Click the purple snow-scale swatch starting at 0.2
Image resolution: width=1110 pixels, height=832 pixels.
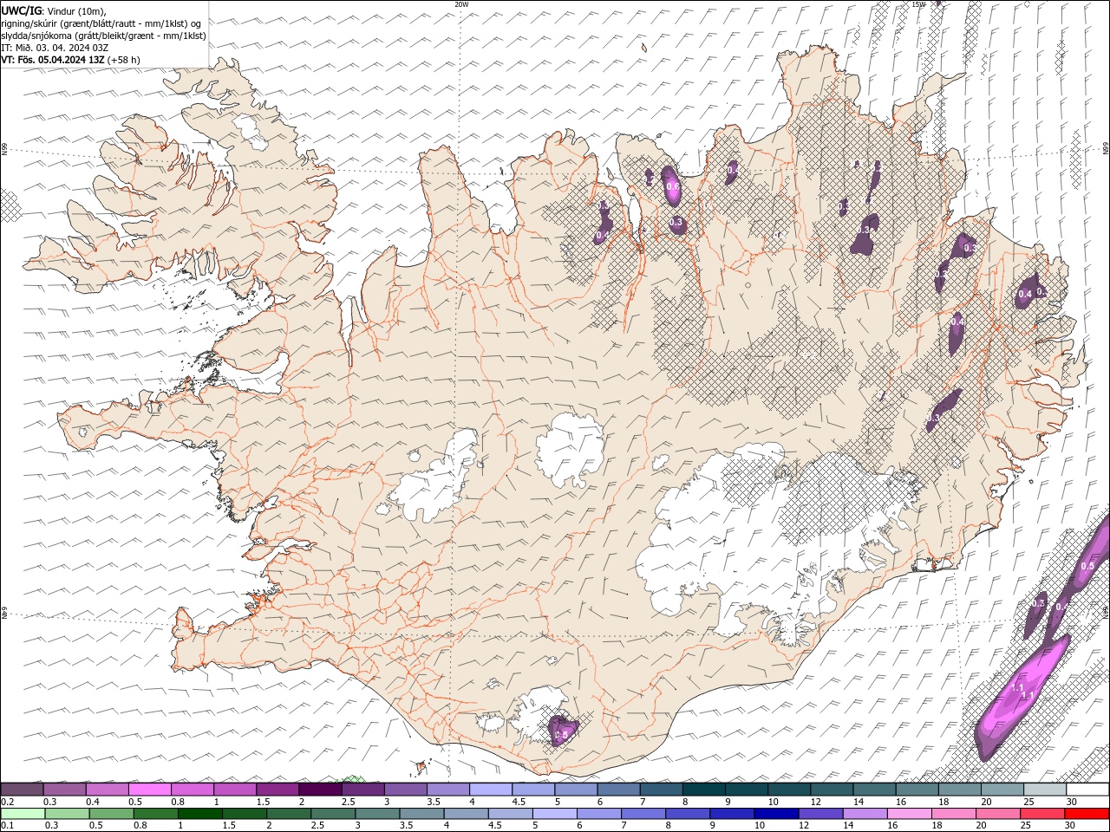coord(22,790)
